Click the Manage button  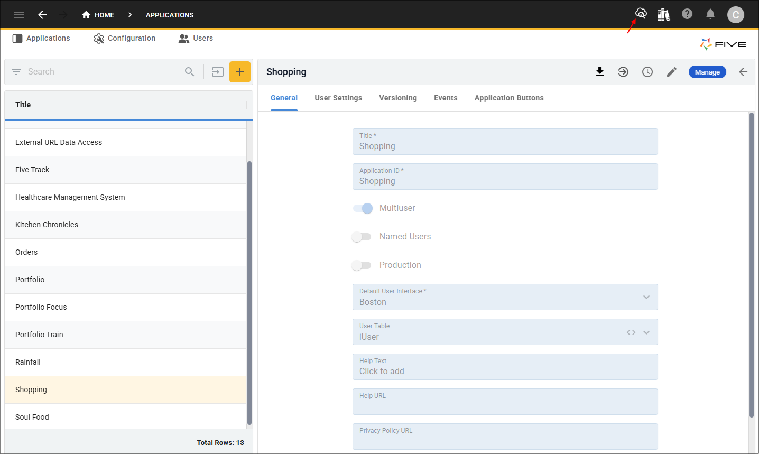707,72
